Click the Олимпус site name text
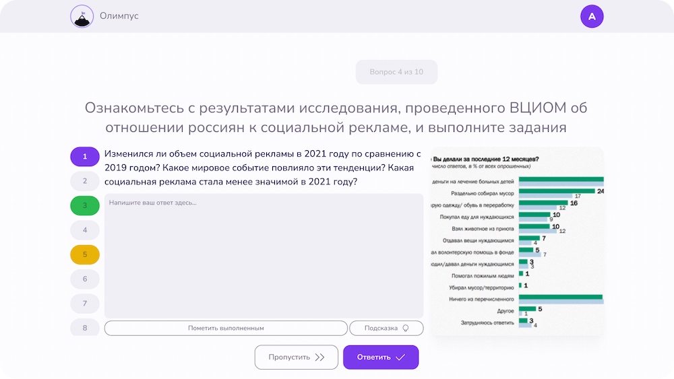674x379 pixels. pos(119,16)
